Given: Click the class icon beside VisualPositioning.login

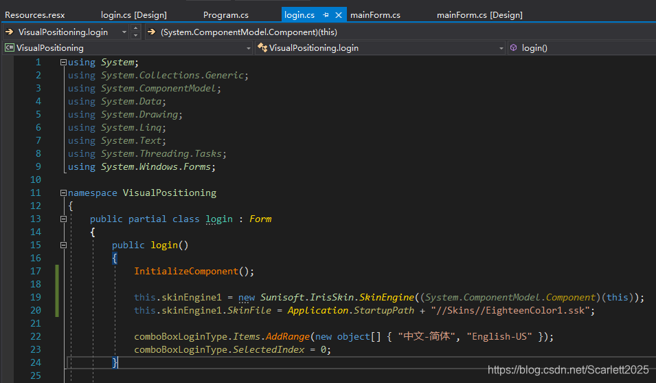Looking at the screenshot, I should [x=262, y=47].
